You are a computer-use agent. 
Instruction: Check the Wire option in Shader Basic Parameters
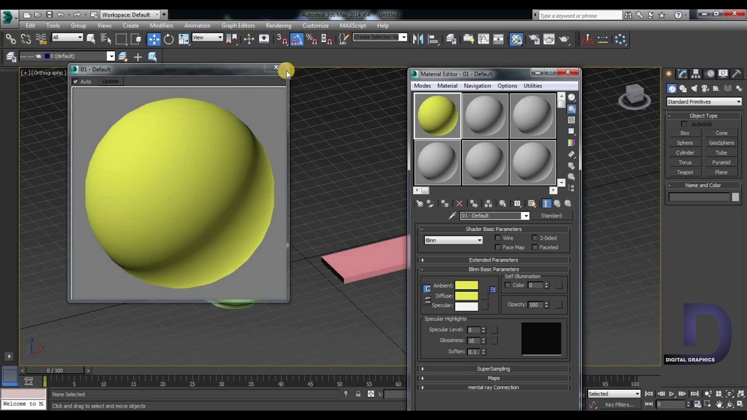tap(498, 237)
